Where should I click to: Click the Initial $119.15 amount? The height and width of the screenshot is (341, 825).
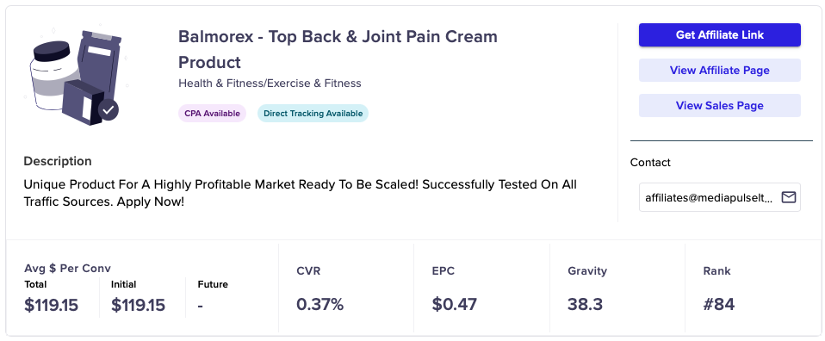[x=138, y=305]
